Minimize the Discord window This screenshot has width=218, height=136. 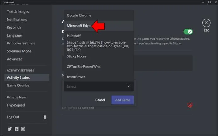click(203, 2)
